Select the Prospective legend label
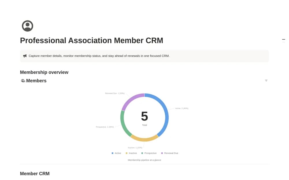Image resolution: width=289 pixels, height=180 pixels. click(150, 153)
